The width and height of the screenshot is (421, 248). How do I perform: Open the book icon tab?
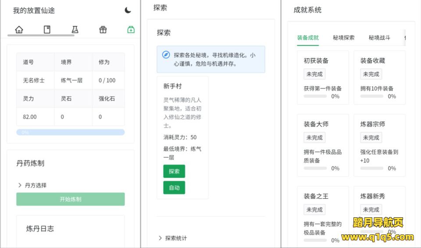point(47,30)
